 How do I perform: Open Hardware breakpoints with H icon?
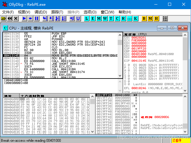(x=156, y=19)
